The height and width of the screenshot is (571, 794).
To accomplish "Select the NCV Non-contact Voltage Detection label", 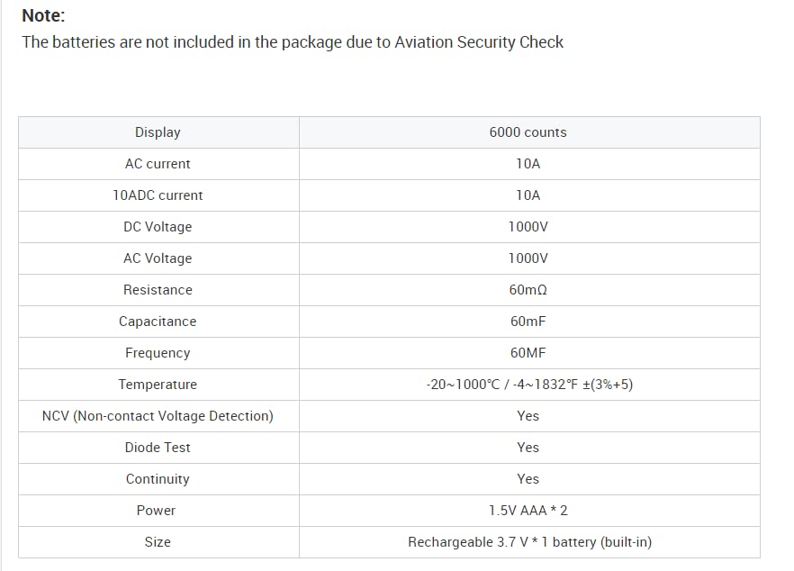I will (x=158, y=416).
